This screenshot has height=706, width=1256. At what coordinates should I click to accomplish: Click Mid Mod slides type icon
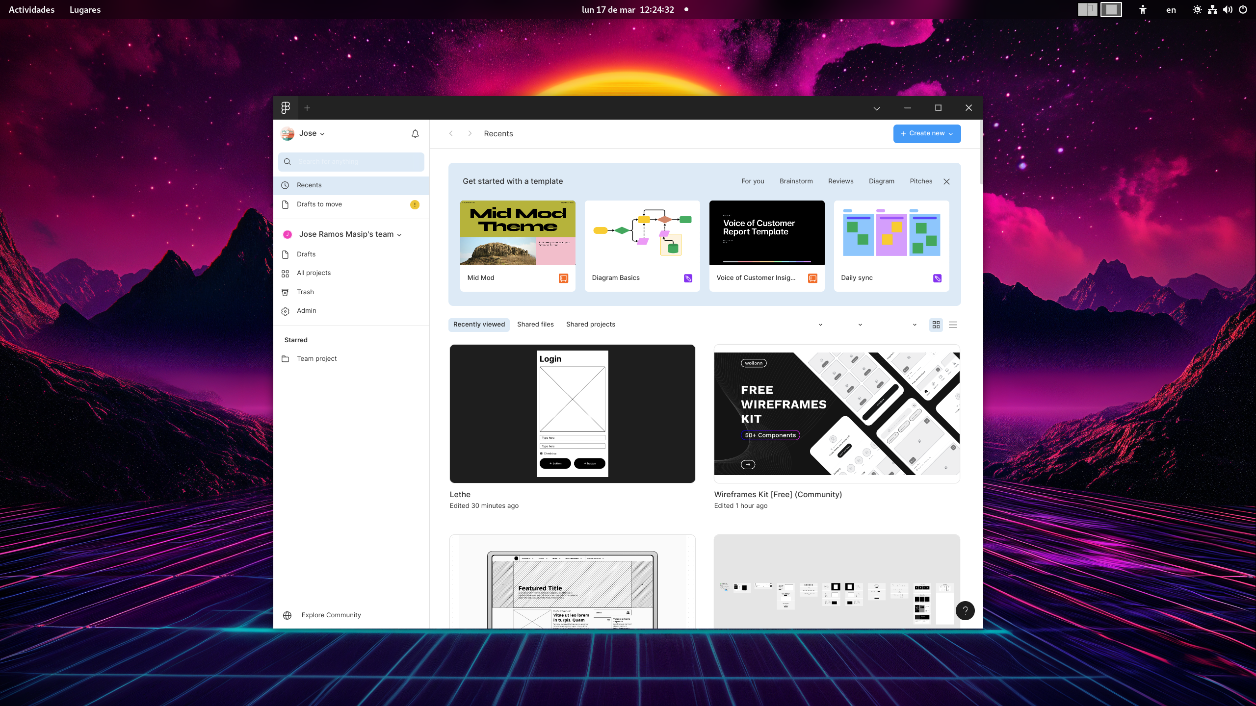point(563,278)
